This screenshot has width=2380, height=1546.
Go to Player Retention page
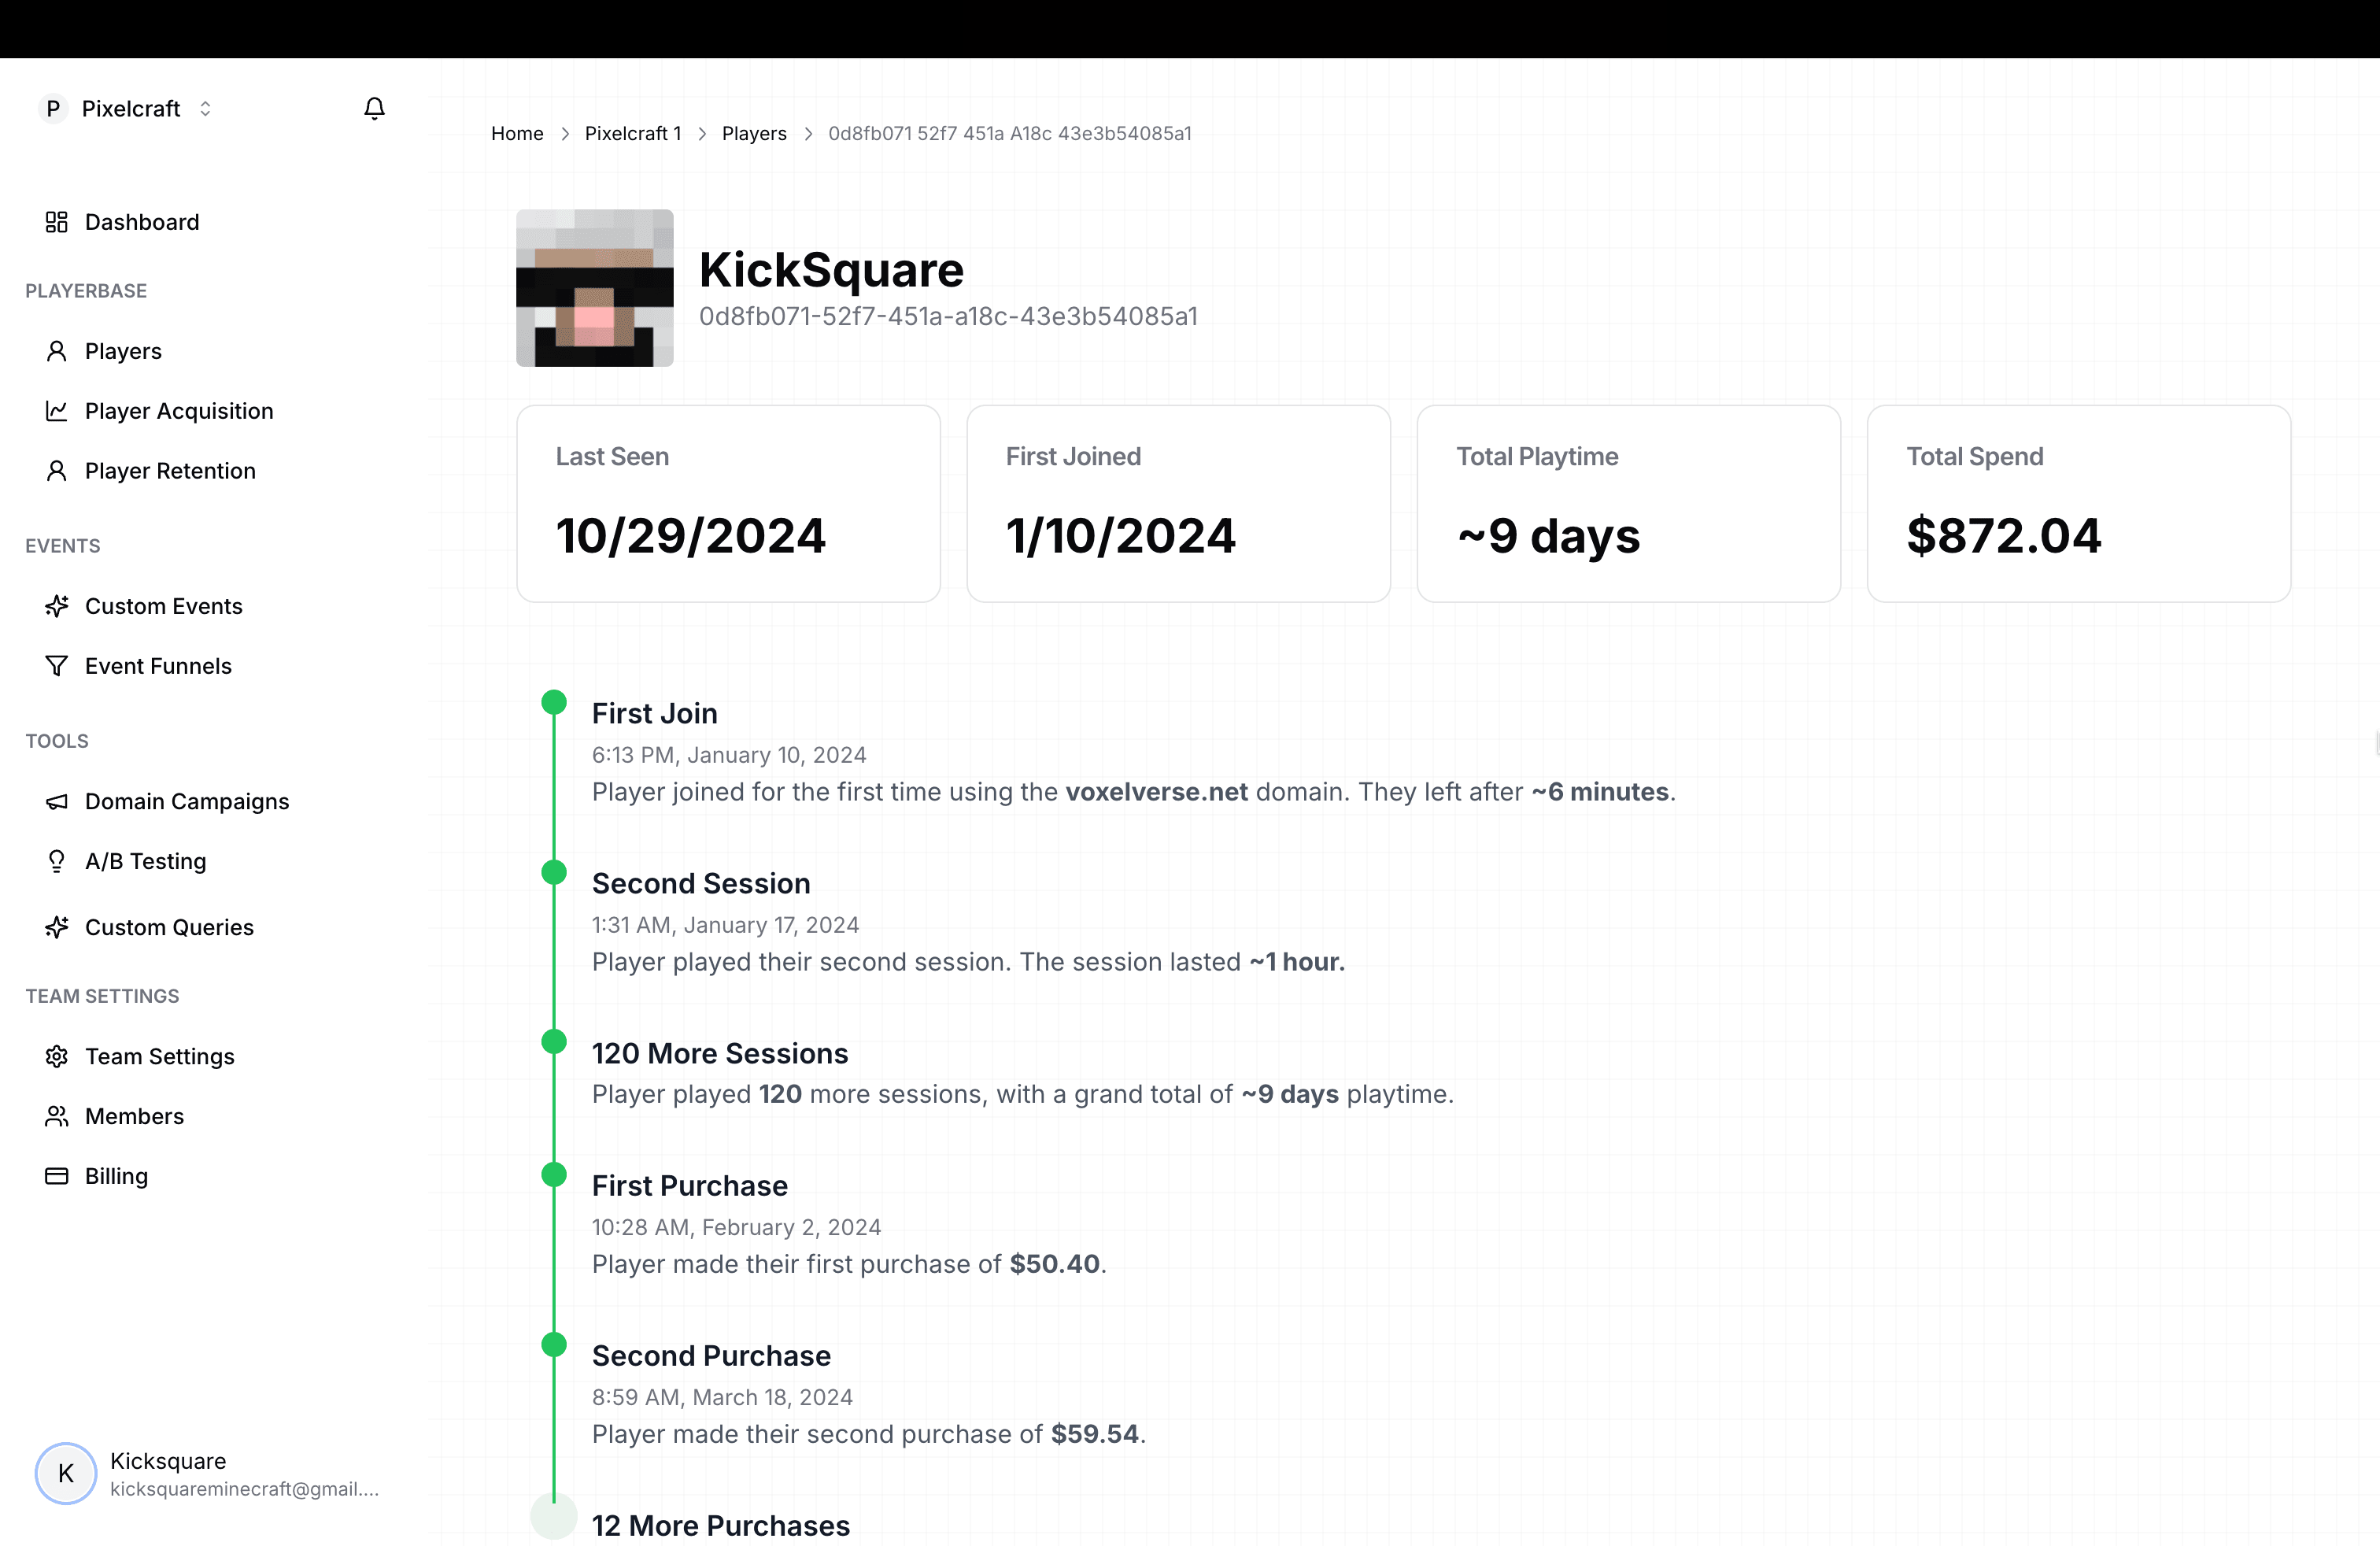(x=170, y=471)
